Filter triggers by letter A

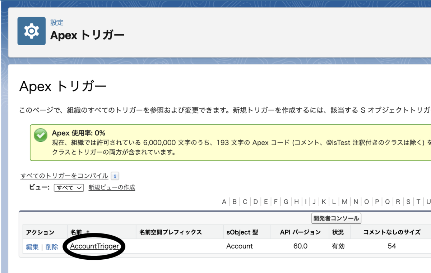[224, 201]
